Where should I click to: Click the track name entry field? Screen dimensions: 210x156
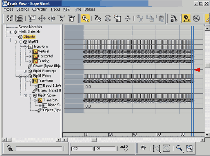[x=39, y=148]
